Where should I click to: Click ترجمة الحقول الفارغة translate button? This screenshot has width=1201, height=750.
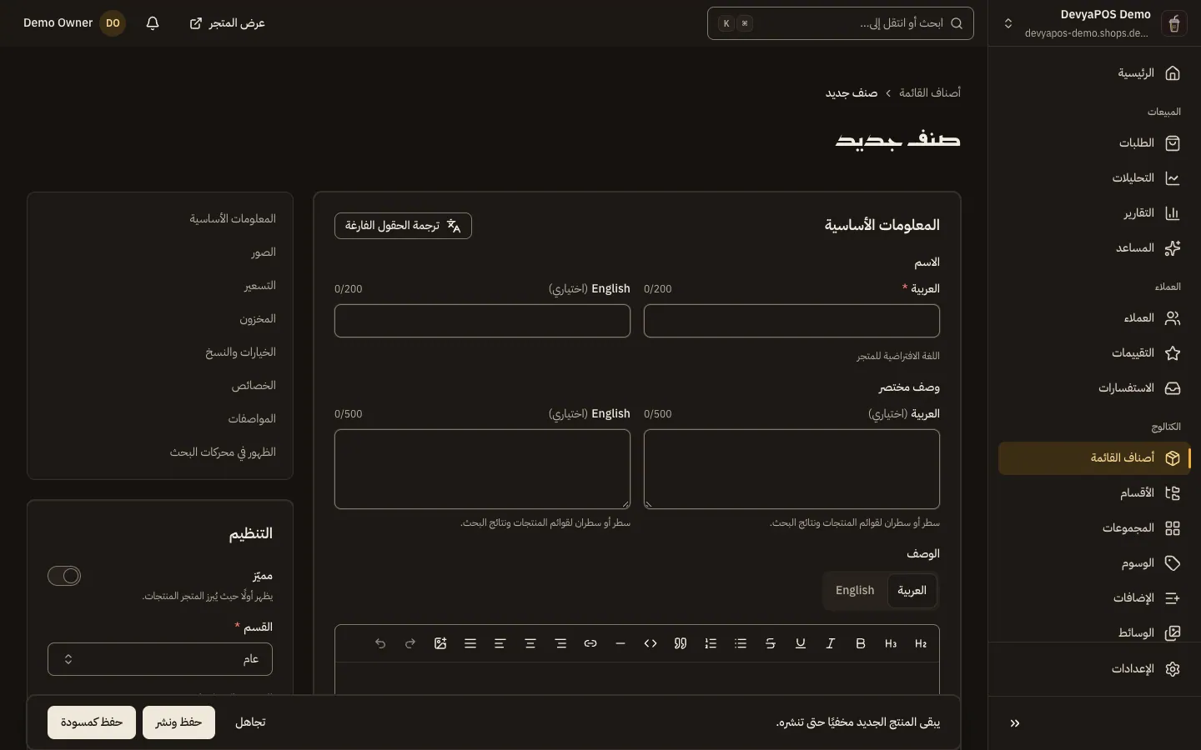[x=403, y=226]
